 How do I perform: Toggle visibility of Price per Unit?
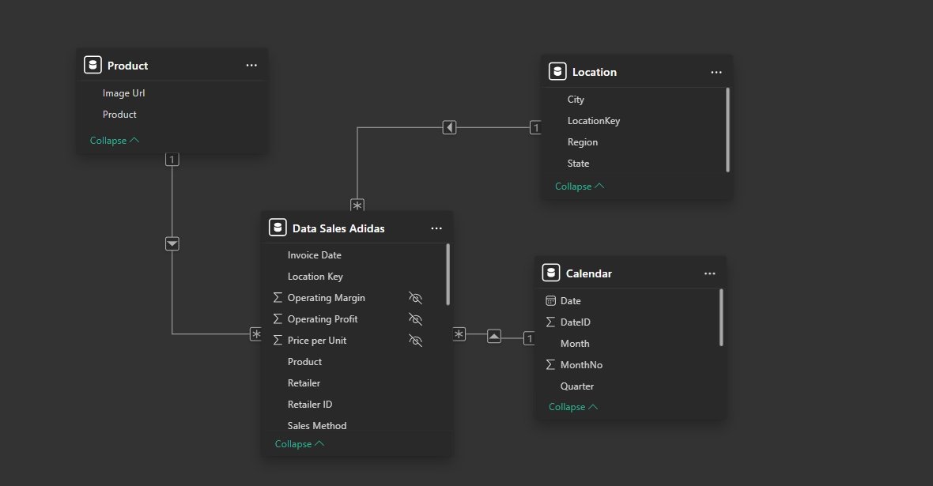415,340
